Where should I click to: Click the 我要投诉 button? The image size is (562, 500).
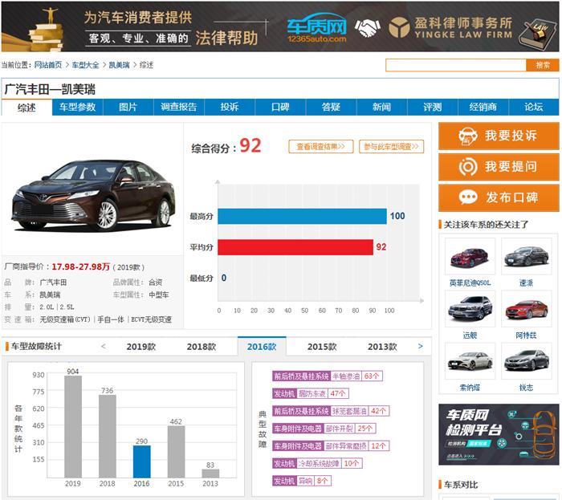point(499,136)
